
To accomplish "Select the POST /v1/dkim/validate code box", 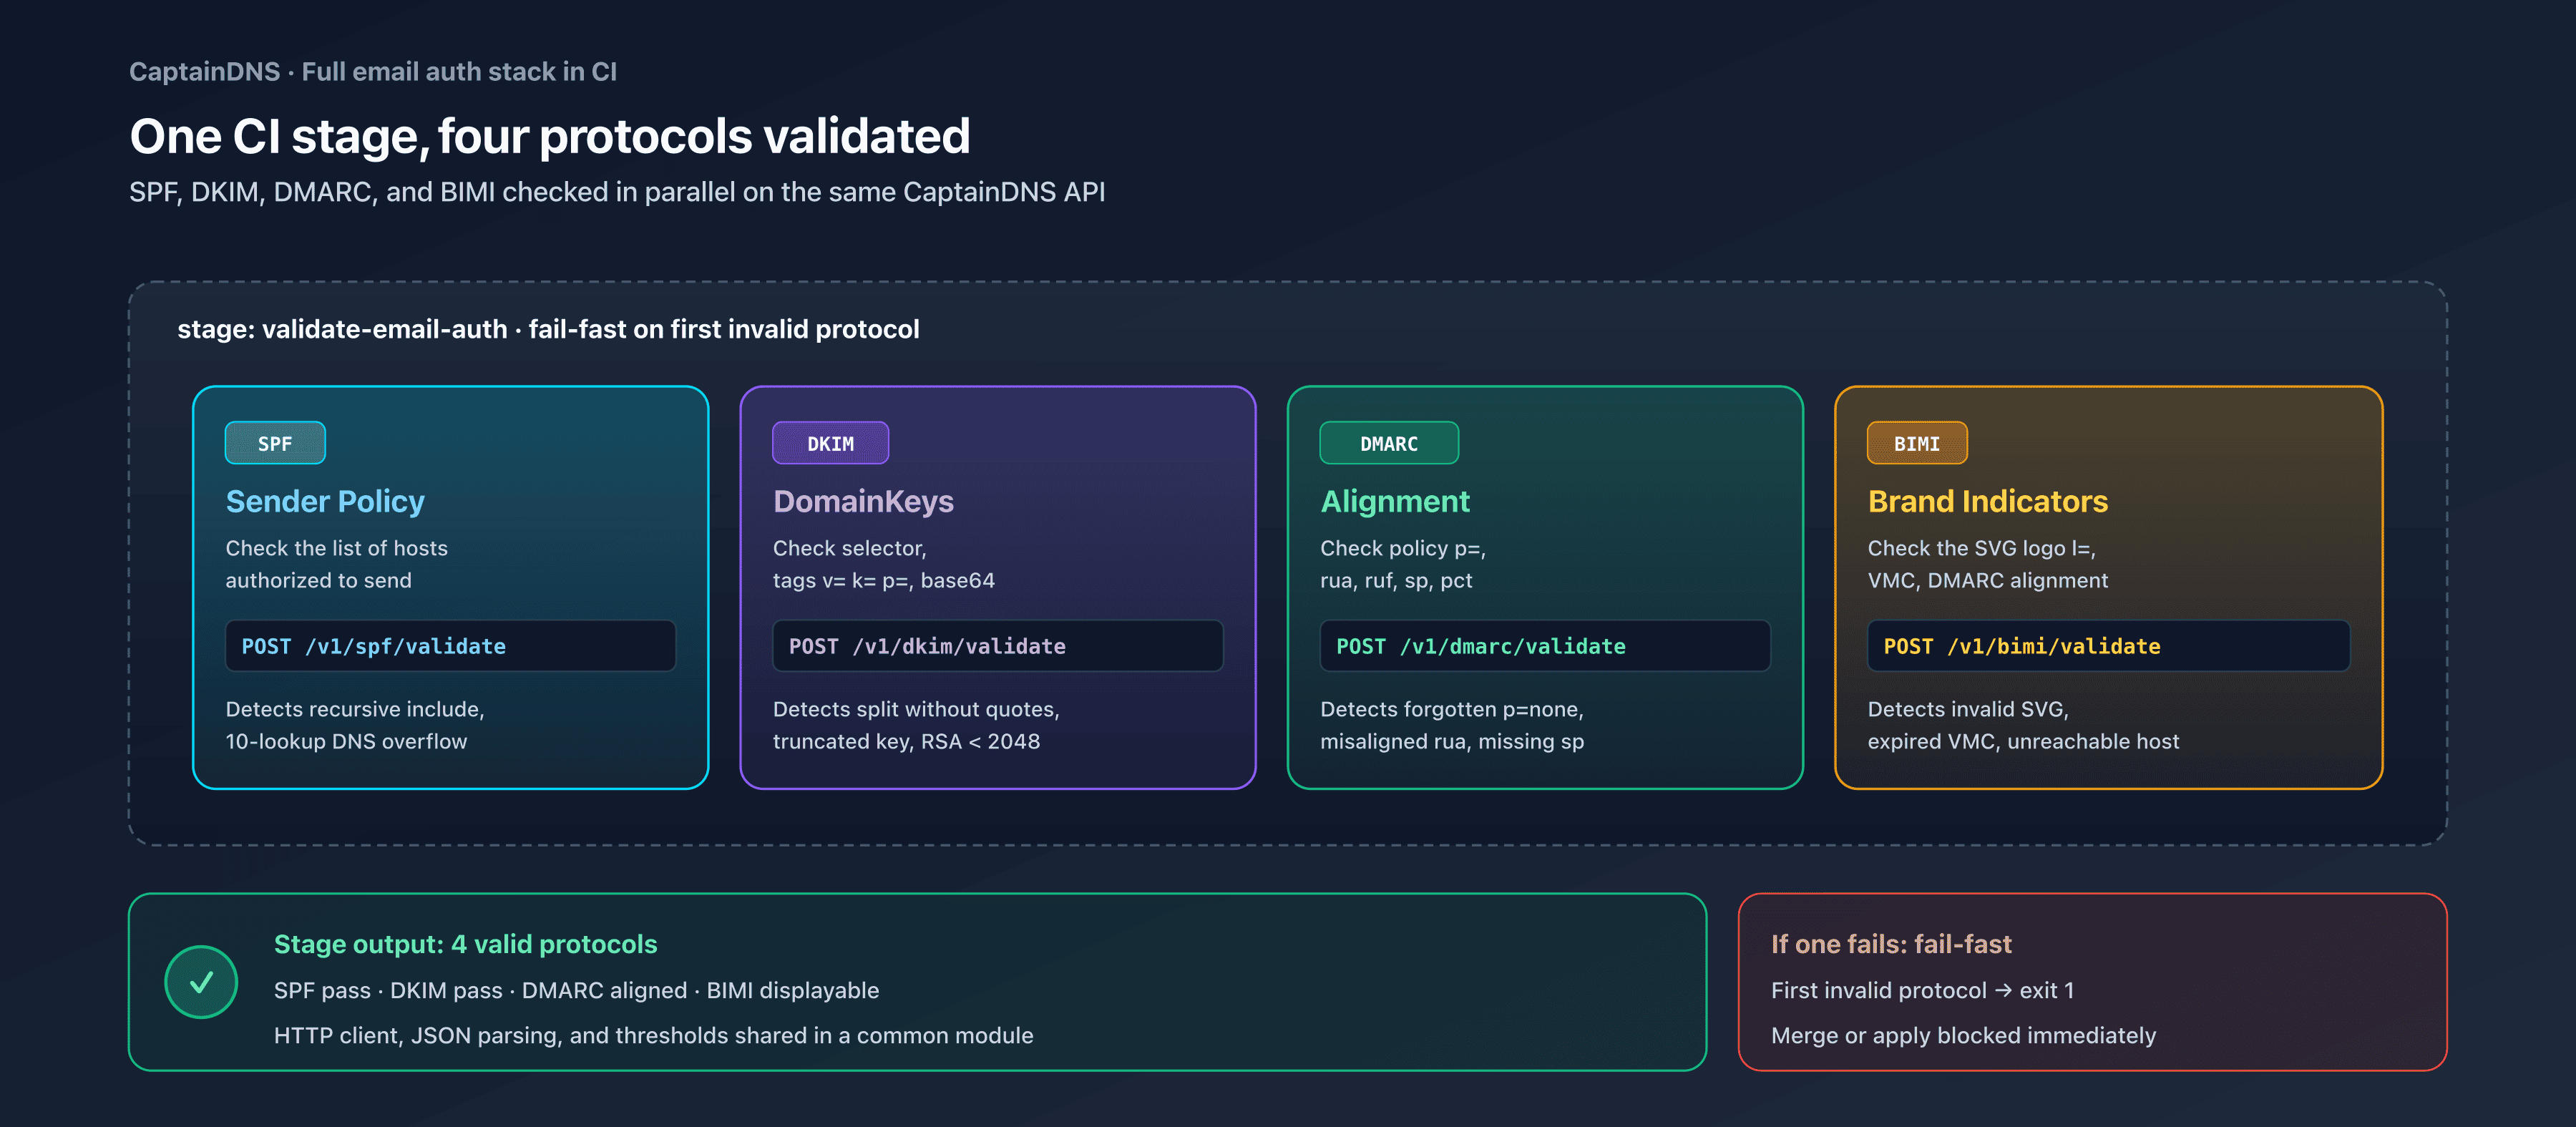I will (x=998, y=646).
